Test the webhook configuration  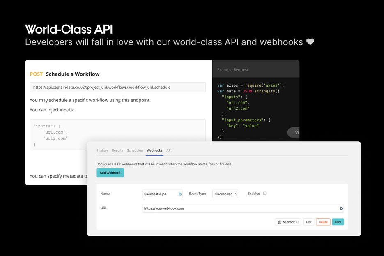[x=308, y=221]
